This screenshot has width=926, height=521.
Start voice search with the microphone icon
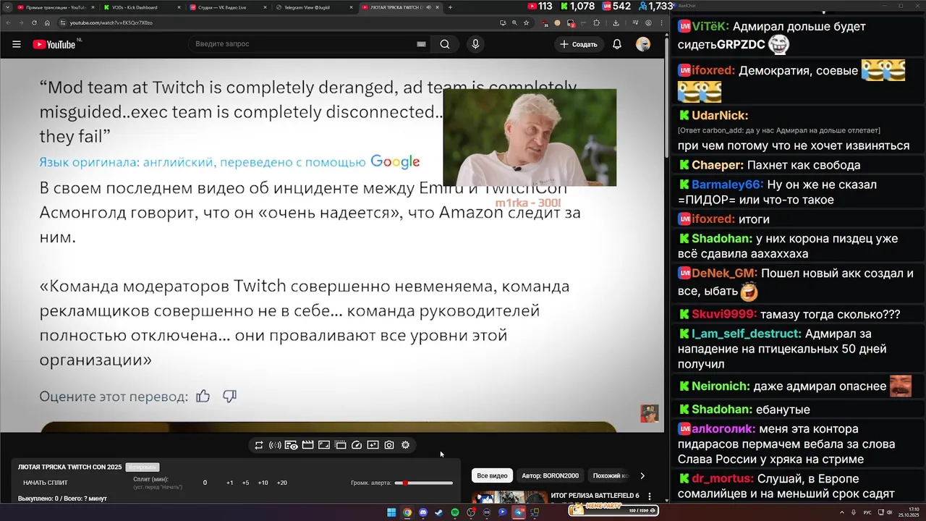(475, 44)
